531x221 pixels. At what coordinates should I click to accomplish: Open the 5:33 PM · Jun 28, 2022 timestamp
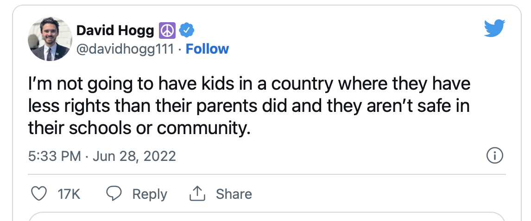[x=102, y=156]
